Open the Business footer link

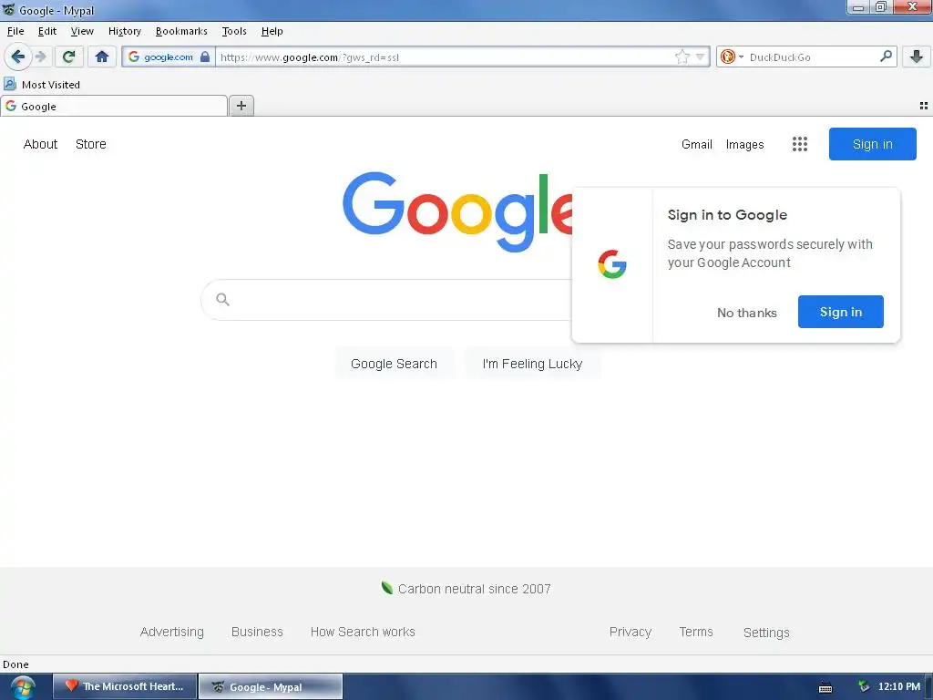[x=257, y=633]
